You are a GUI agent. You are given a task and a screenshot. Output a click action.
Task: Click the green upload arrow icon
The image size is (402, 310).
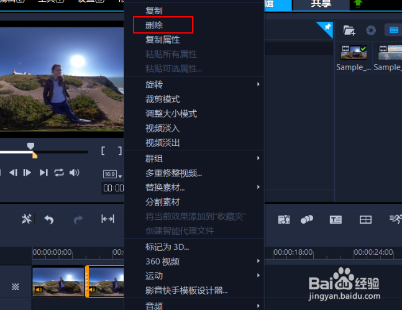358,3
